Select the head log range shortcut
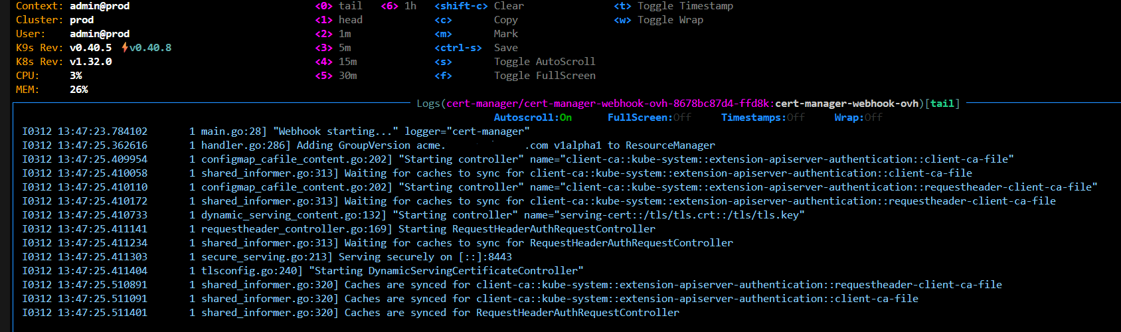Viewport: 1121px width, 332px height. coord(339,20)
